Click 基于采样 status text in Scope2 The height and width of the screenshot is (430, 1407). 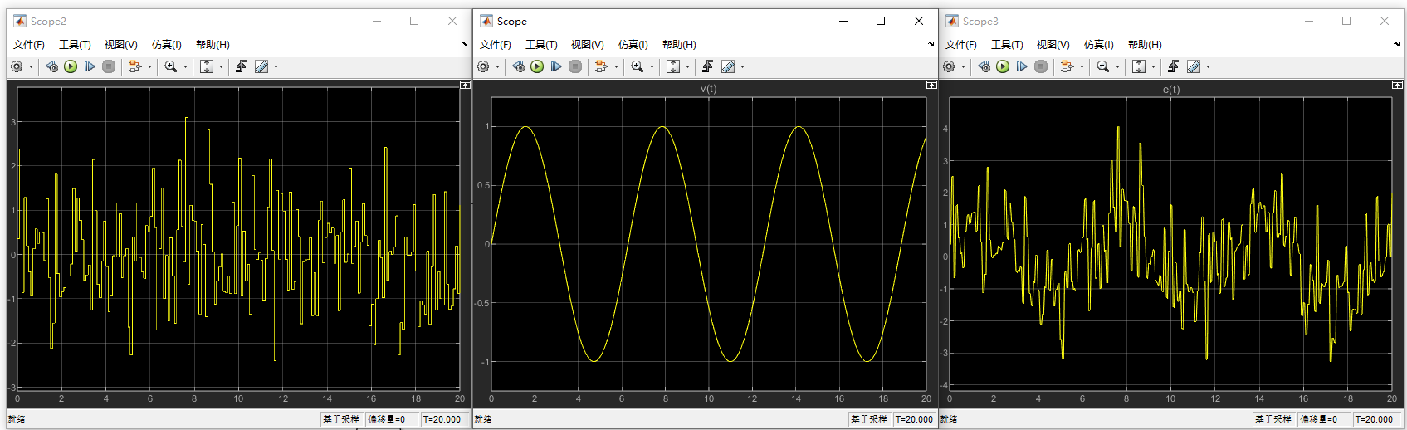pos(341,419)
